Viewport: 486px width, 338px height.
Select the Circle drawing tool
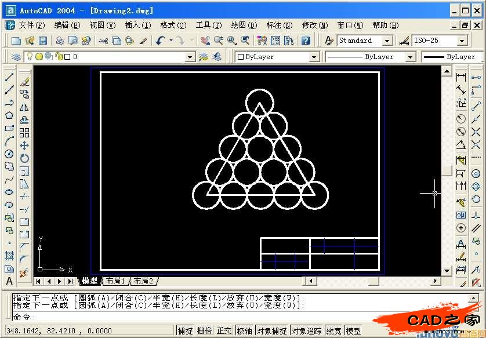9,154
